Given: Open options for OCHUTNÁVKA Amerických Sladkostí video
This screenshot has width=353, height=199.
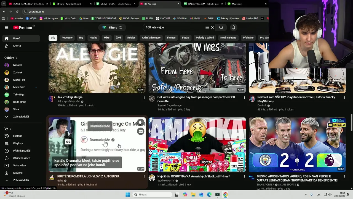Looking at the screenshot, I should coord(244,177).
